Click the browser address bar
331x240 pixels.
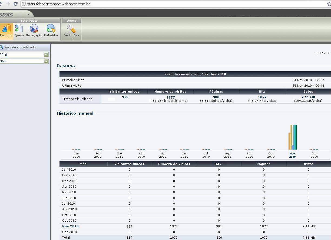point(173,4)
